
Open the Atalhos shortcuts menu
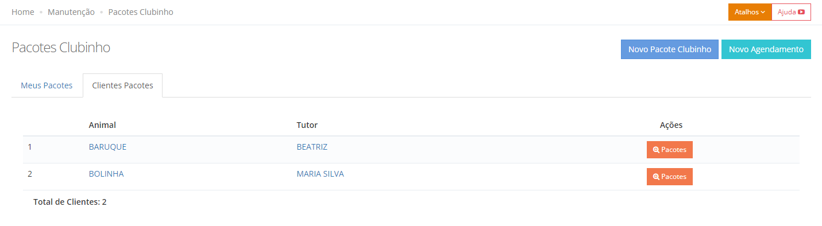750,12
